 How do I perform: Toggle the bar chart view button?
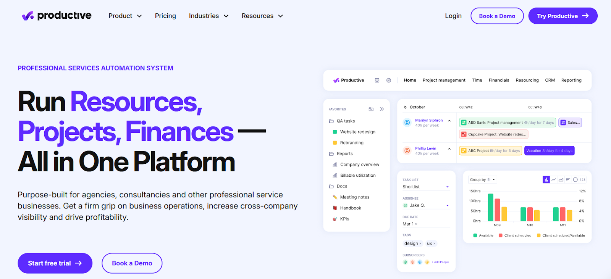[x=546, y=180]
